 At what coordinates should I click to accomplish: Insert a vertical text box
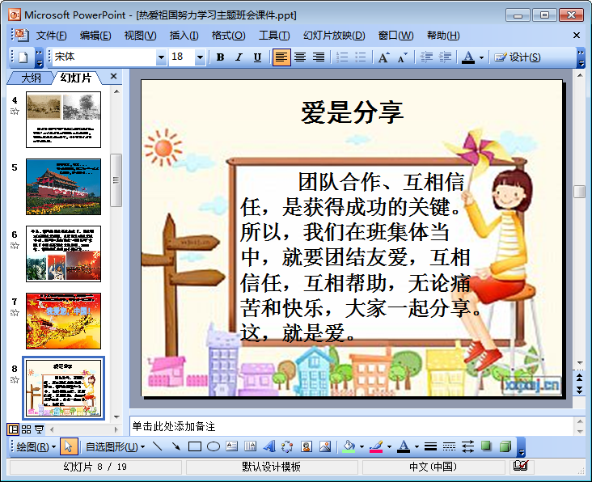pyautogui.click(x=251, y=447)
